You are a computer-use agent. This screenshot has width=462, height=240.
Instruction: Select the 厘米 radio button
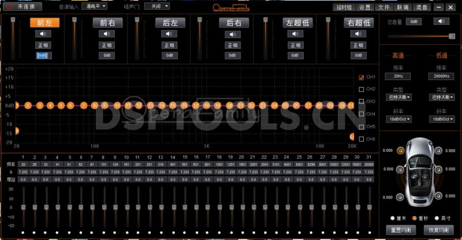[x=393, y=218]
